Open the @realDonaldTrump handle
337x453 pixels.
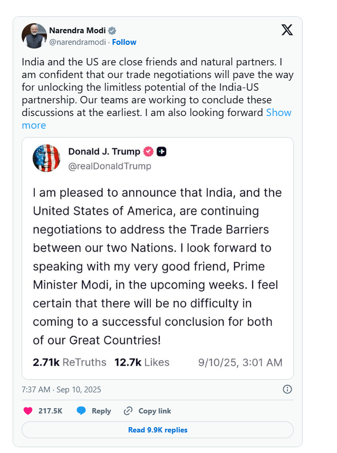[110, 166]
